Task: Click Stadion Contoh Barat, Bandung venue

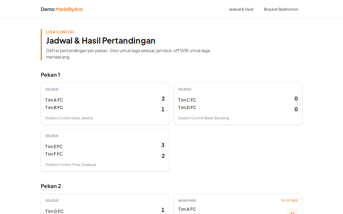Action: (204, 118)
